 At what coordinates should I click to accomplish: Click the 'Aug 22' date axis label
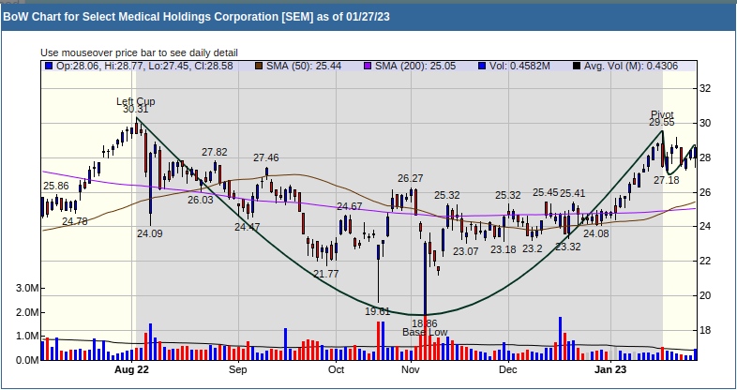[131, 369]
